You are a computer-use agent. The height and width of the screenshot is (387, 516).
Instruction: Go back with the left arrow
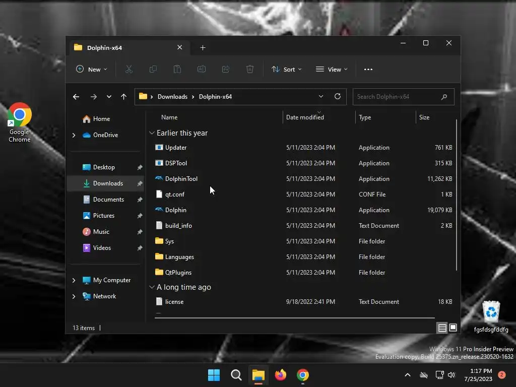[x=76, y=96]
